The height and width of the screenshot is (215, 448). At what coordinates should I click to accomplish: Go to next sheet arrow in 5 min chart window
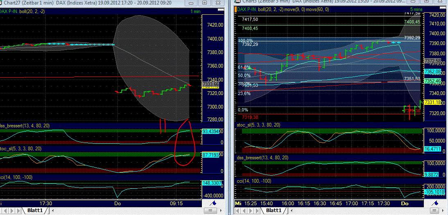251,211
